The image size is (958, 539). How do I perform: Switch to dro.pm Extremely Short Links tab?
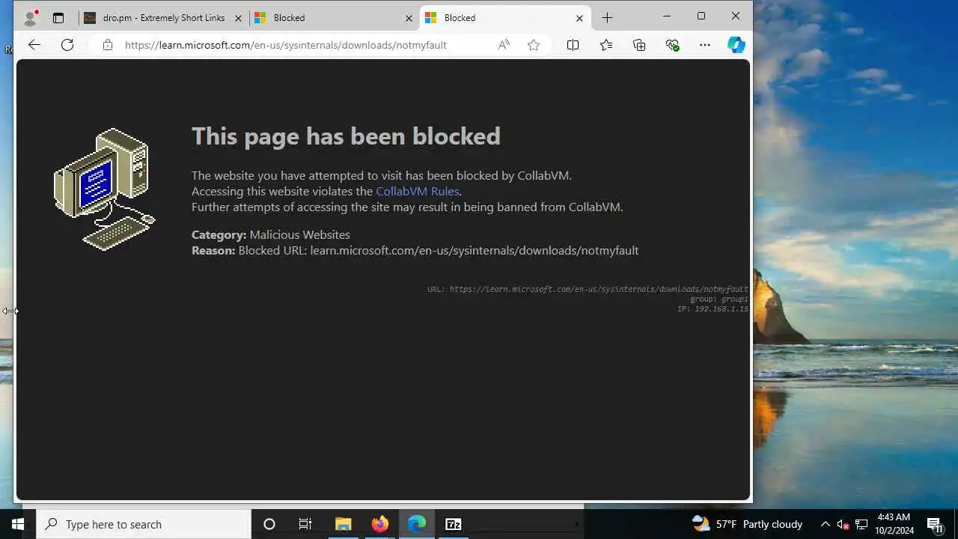click(x=163, y=18)
